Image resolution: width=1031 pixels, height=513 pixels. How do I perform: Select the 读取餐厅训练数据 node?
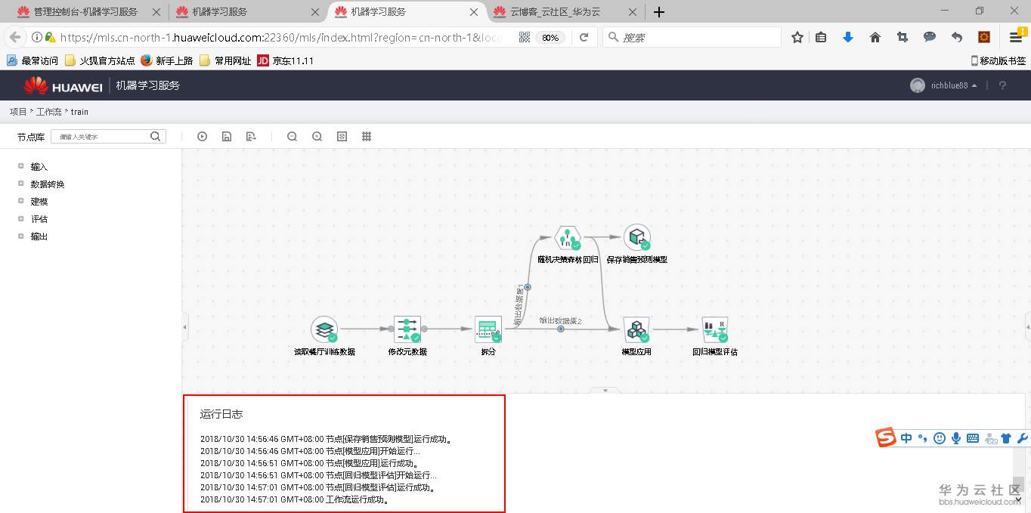(324, 329)
